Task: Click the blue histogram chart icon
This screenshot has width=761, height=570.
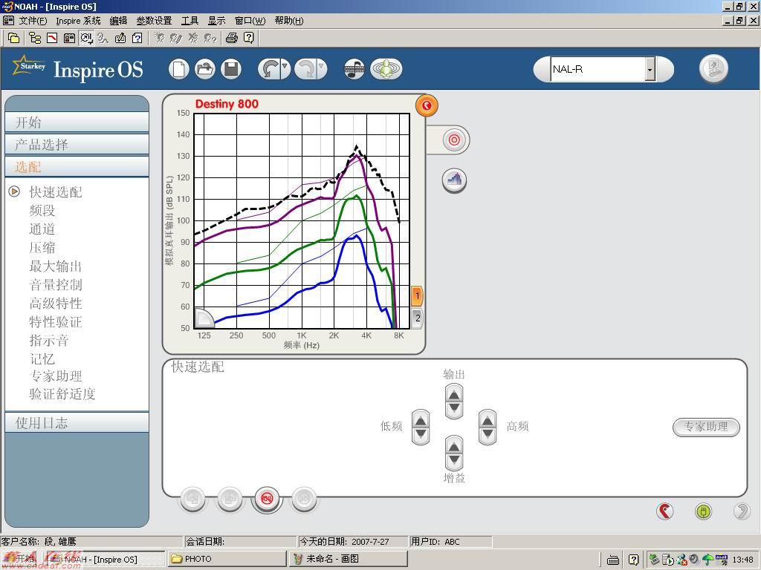Action: 454,180
